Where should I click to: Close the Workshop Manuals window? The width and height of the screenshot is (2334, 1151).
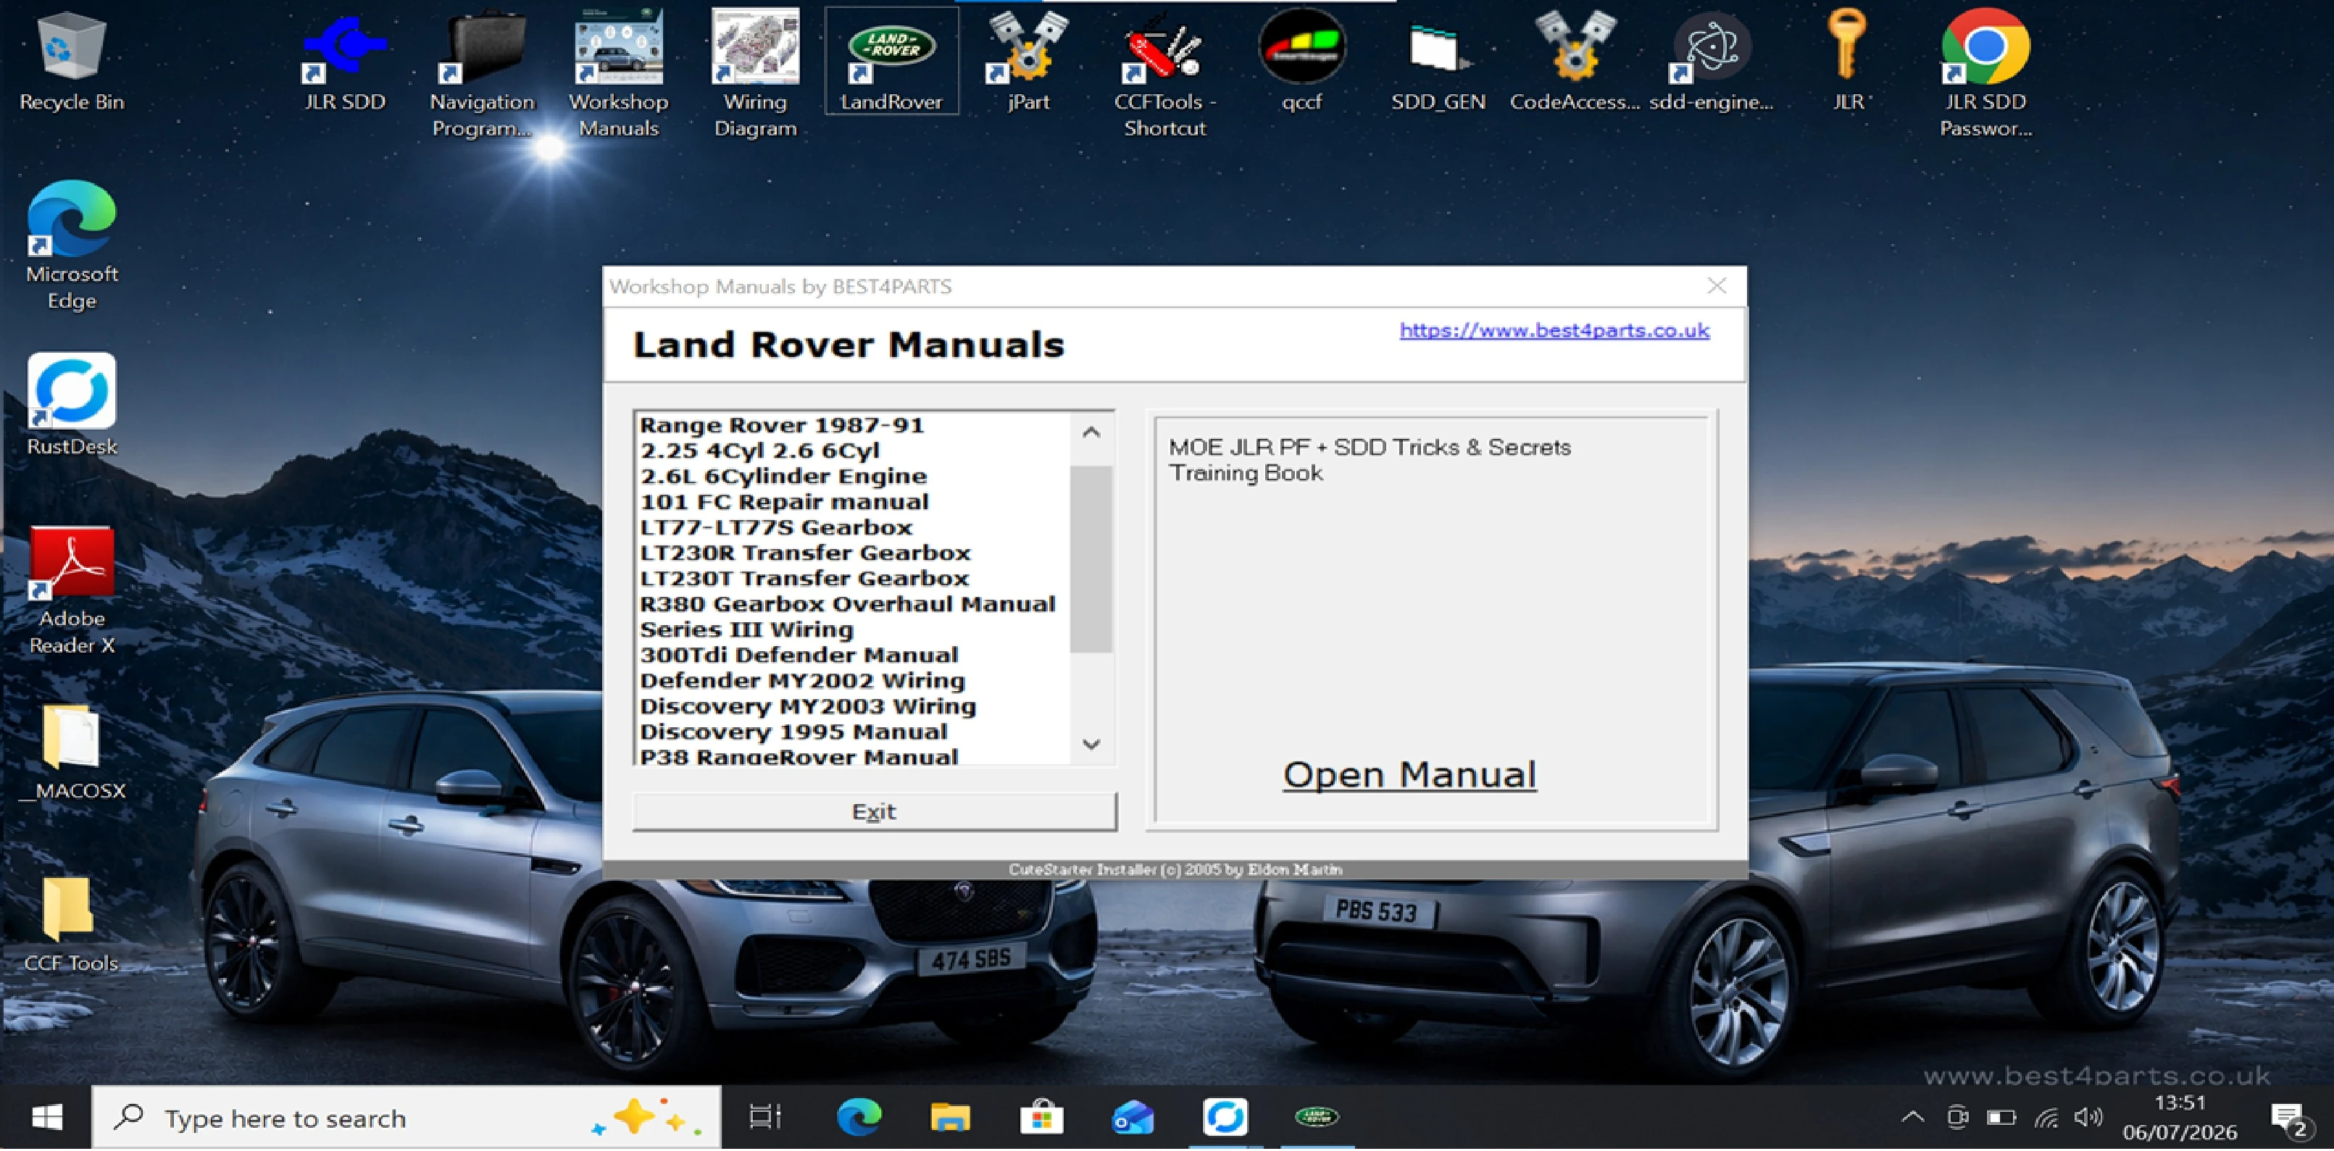(1716, 286)
